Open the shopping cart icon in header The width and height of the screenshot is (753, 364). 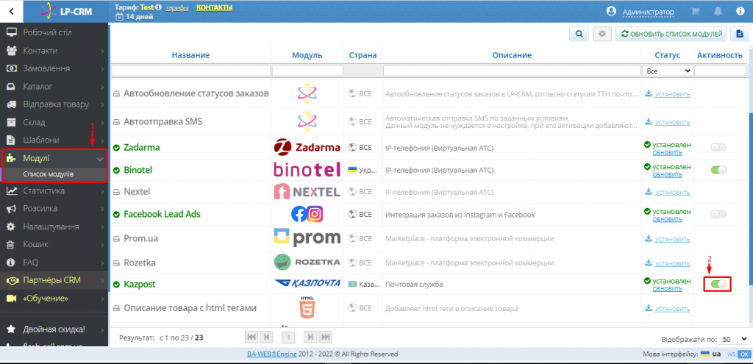(x=694, y=12)
